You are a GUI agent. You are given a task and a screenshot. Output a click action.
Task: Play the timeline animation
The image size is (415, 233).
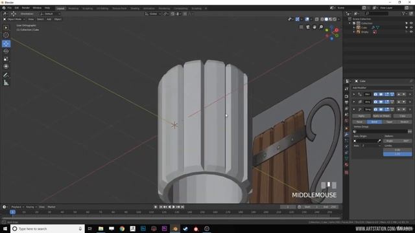click(x=174, y=207)
